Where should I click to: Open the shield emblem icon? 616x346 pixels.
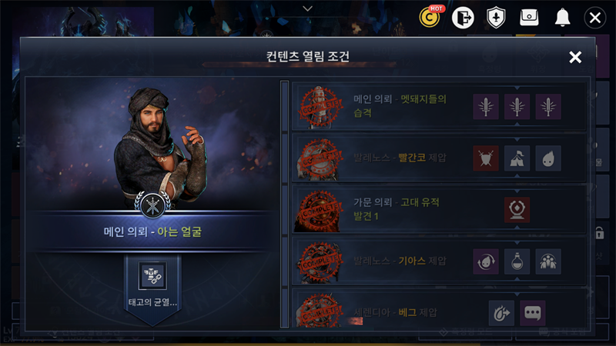(496, 18)
